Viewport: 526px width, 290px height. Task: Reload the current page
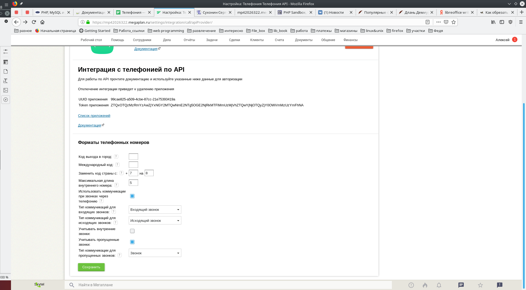point(34,22)
